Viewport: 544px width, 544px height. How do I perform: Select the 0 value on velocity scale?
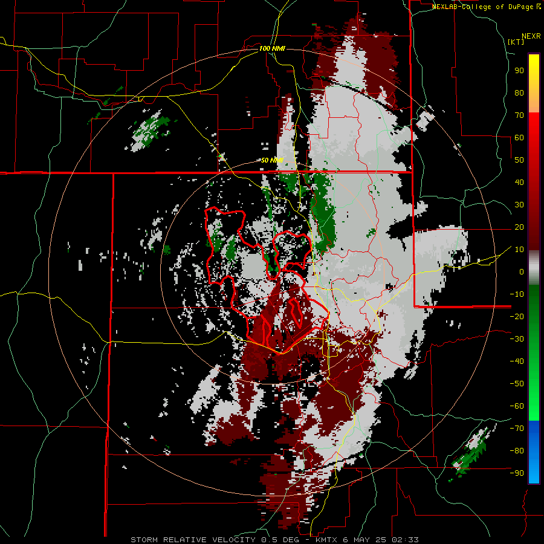click(522, 271)
